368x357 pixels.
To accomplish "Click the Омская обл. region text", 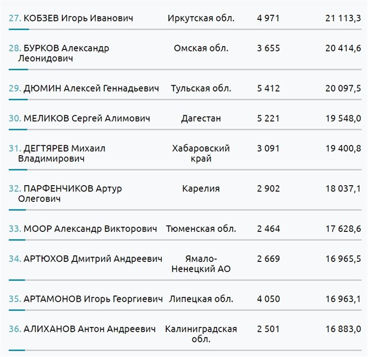I will (x=201, y=48).
